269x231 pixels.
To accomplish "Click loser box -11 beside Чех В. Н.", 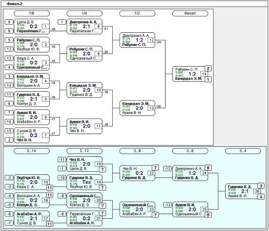I will (x=62, y=160).
